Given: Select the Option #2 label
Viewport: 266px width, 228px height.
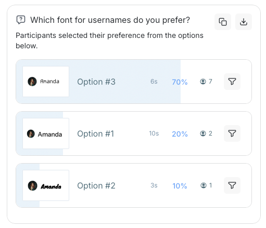Looking at the screenshot, I should click(x=96, y=185).
